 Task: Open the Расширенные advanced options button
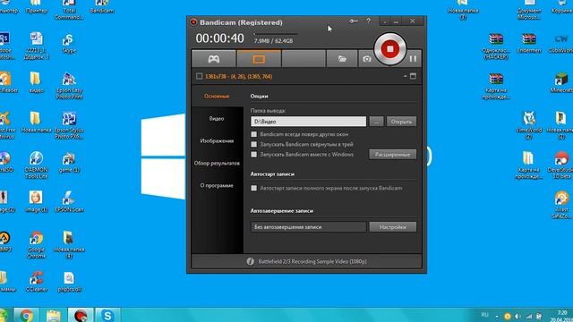pos(392,155)
